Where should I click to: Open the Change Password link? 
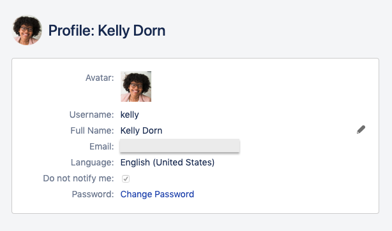(x=157, y=194)
